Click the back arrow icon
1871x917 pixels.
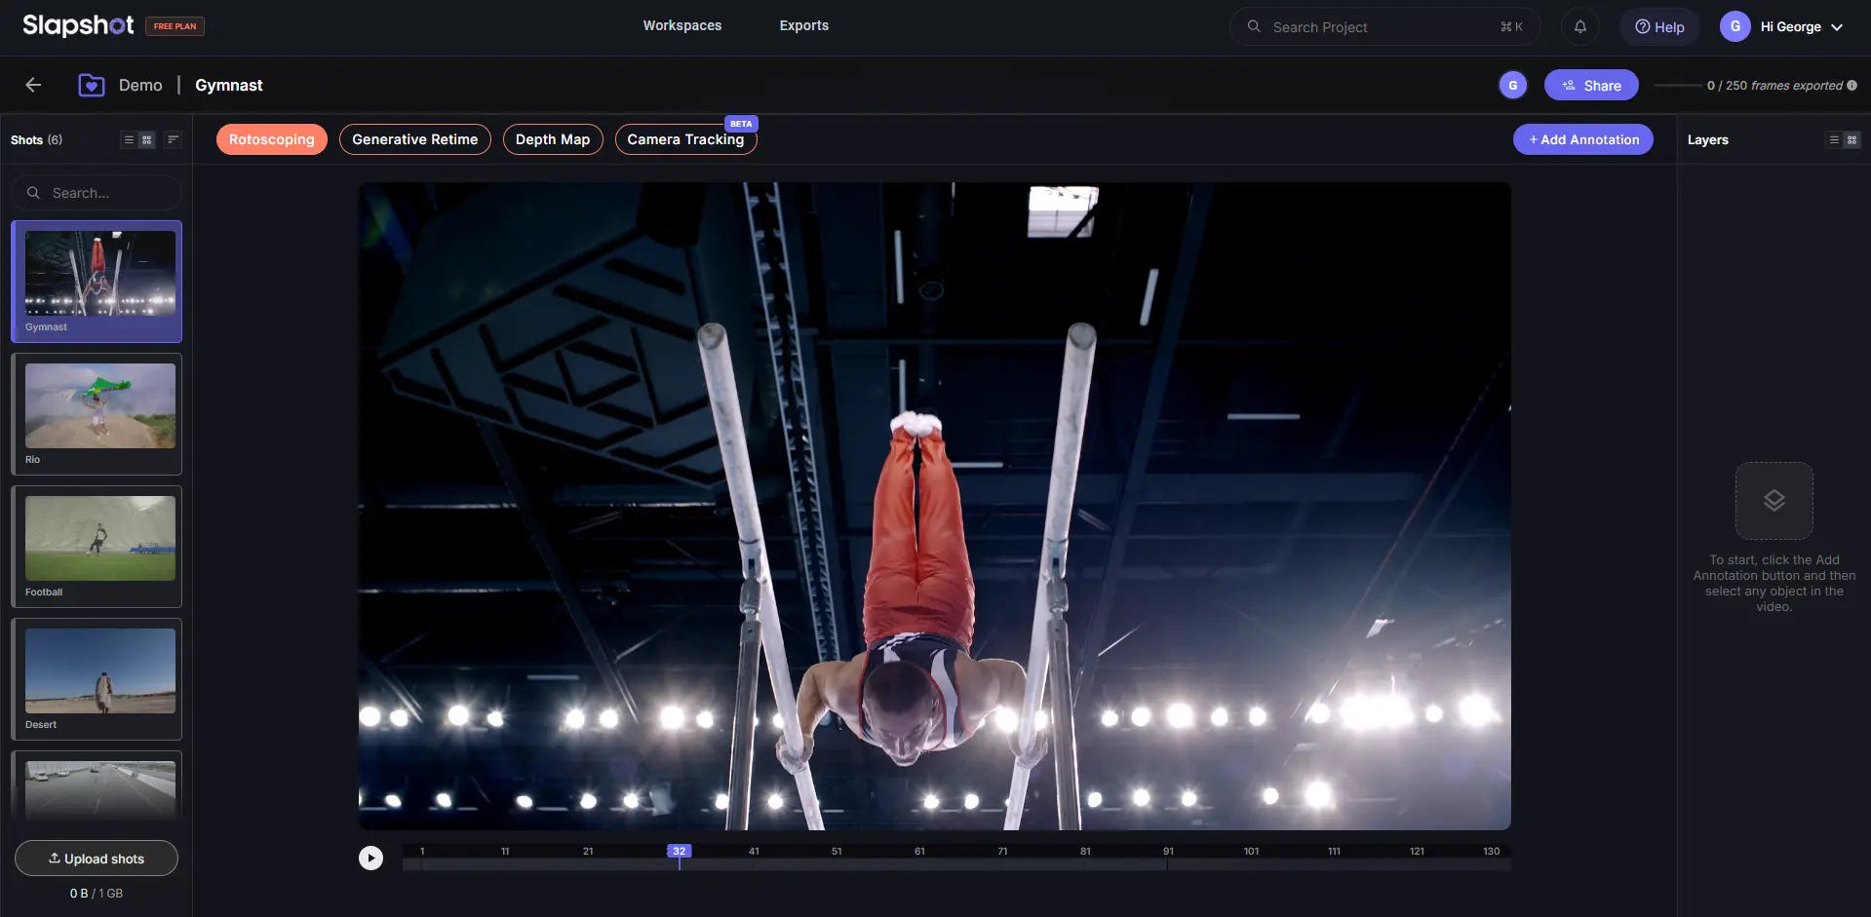(33, 85)
